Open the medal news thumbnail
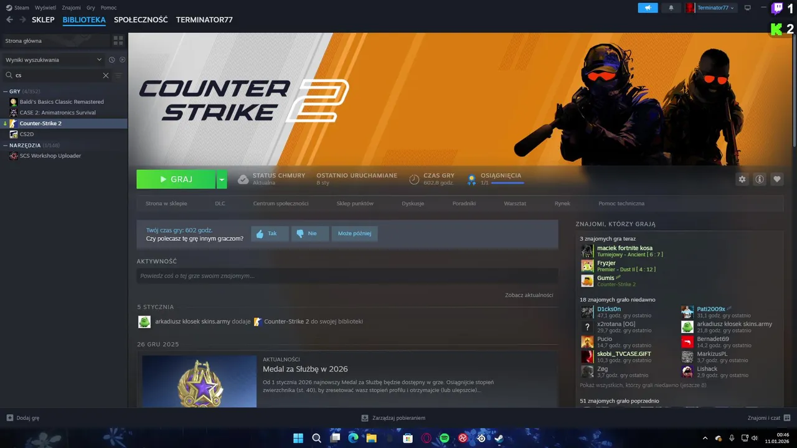This screenshot has width=797, height=448. tap(199, 381)
